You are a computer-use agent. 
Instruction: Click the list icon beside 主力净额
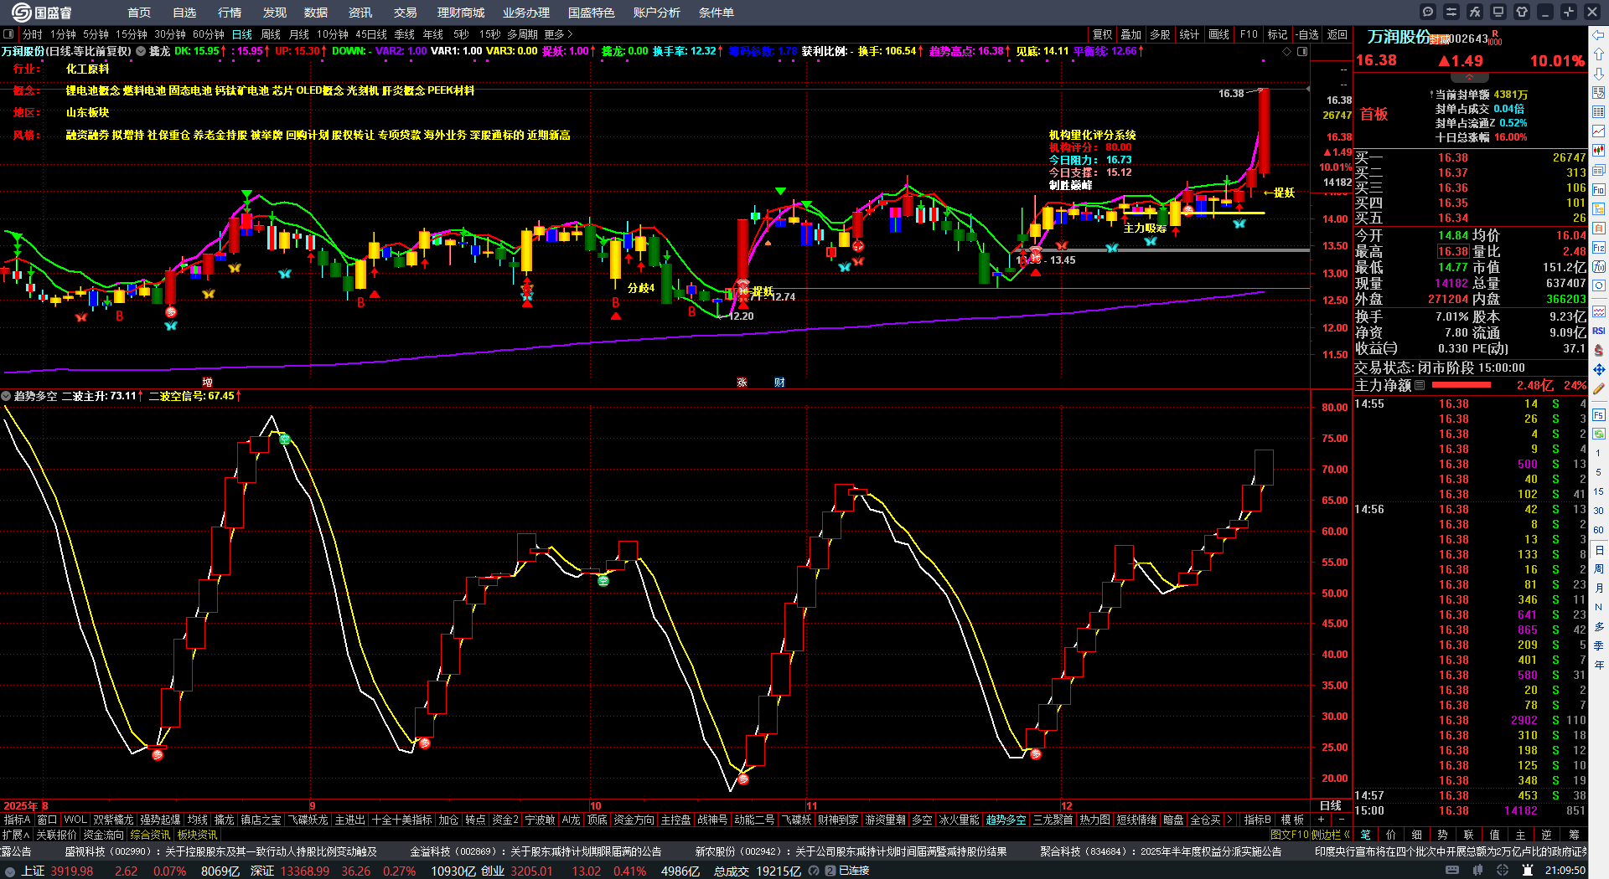(x=1420, y=385)
